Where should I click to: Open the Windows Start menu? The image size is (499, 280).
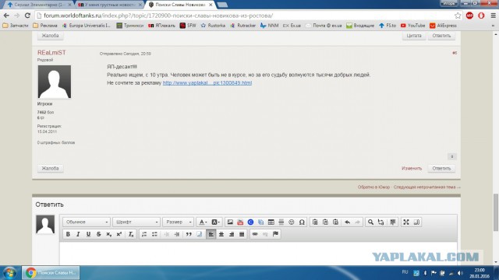coord(9,273)
